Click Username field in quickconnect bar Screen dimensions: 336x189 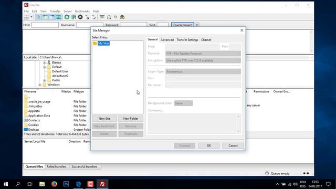(x=90, y=25)
